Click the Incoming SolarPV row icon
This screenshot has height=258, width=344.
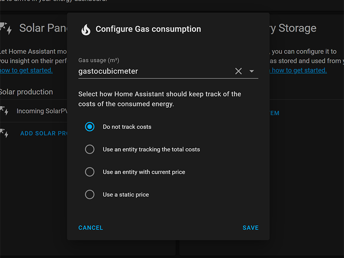[x=4, y=111]
